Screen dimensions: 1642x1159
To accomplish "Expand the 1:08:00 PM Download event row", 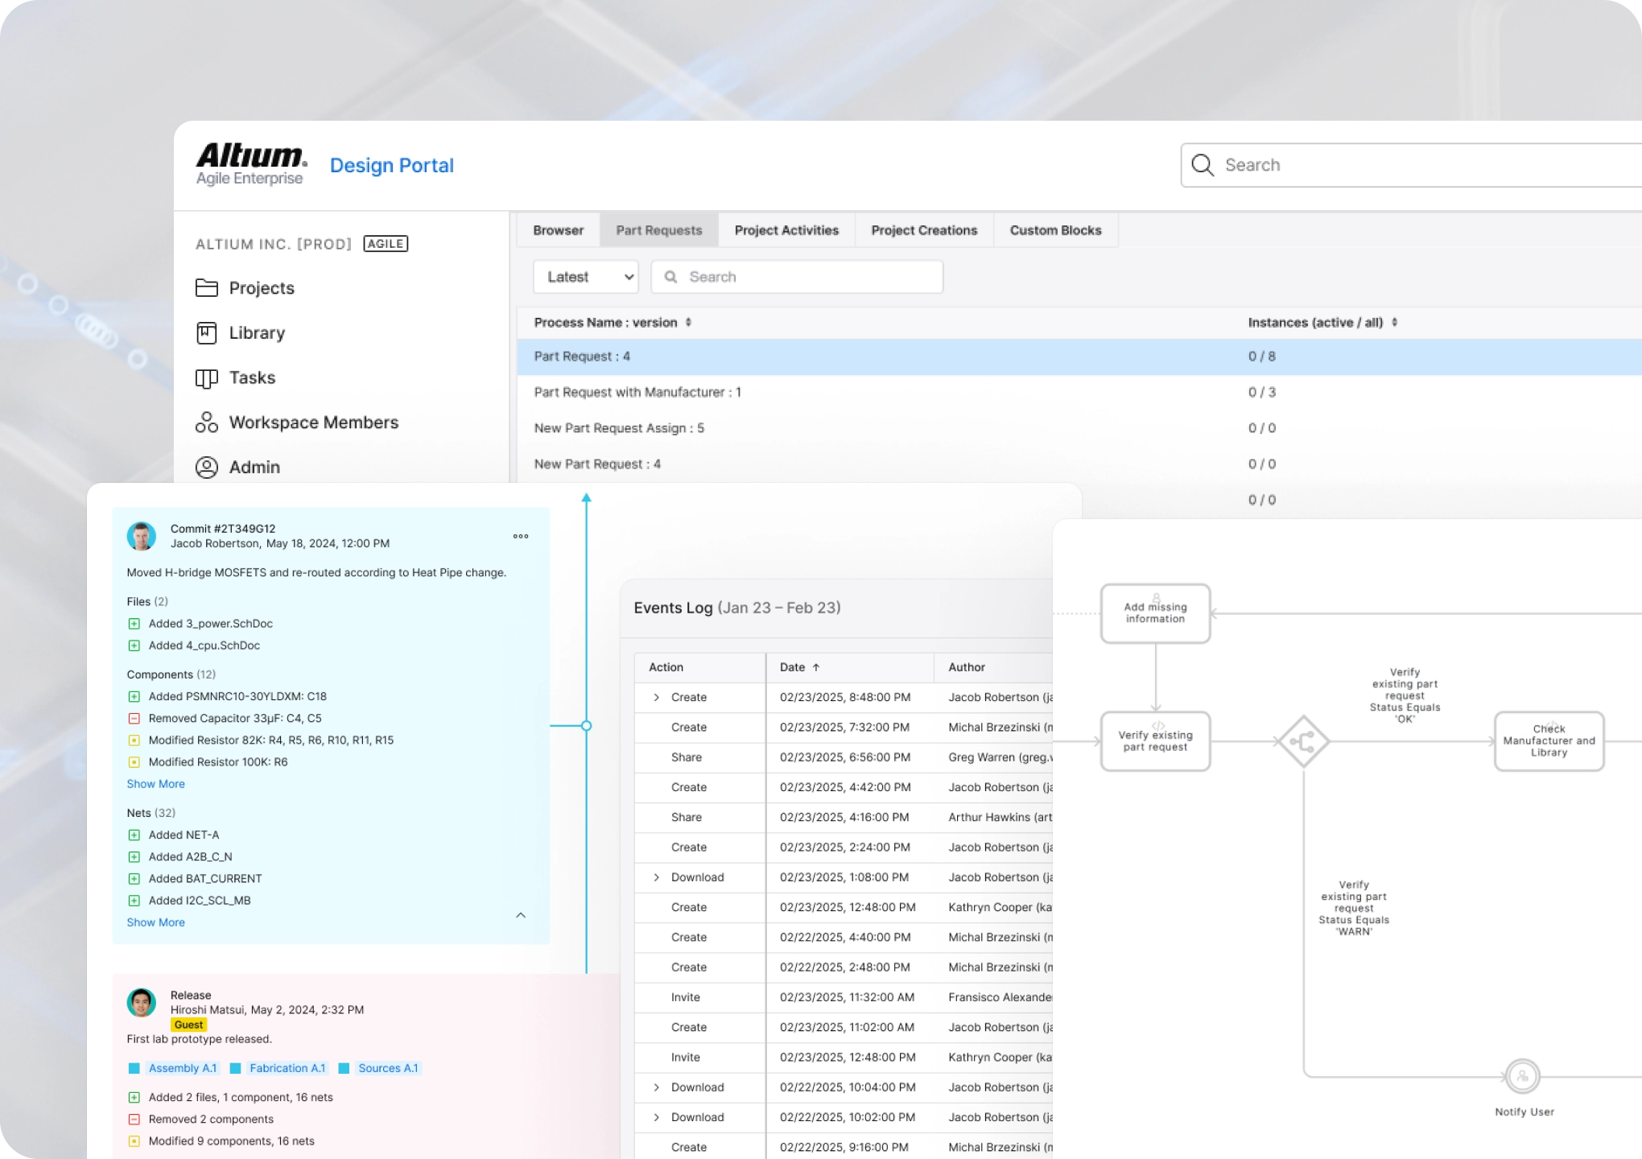I will (657, 877).
